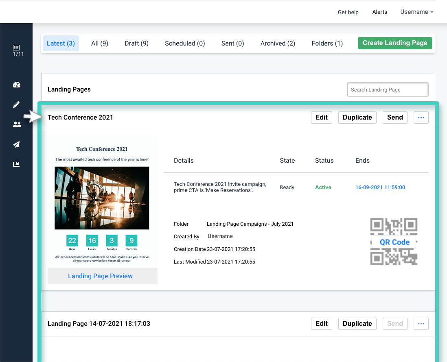The height and width of the screenshot is (362, 447).
Task: Click the Create Landing Page button
Action: coord(395,43)
